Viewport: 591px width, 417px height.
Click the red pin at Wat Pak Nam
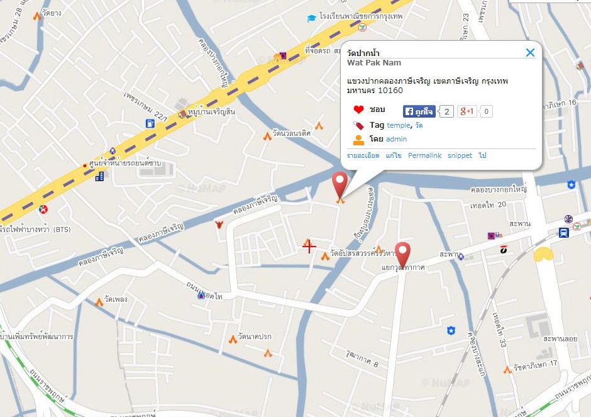point(340,185)
